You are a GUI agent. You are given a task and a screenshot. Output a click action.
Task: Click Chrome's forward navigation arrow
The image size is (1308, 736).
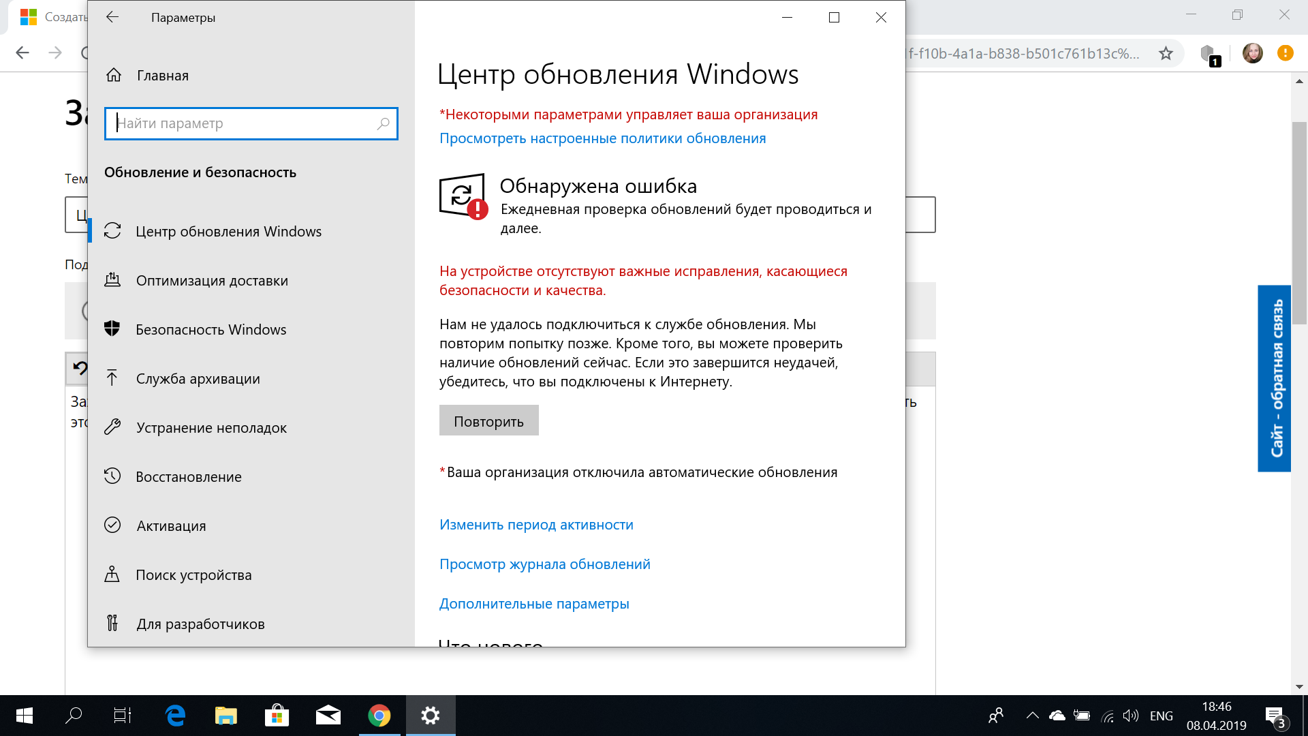pos(55,53)
